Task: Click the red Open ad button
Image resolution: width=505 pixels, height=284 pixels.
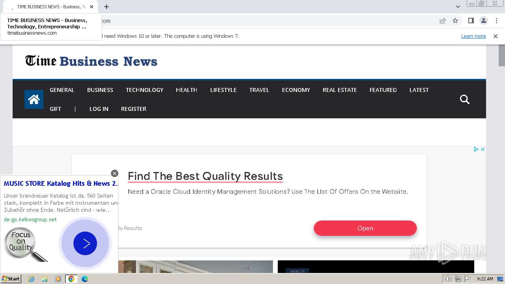Action: tap(365, 228)
